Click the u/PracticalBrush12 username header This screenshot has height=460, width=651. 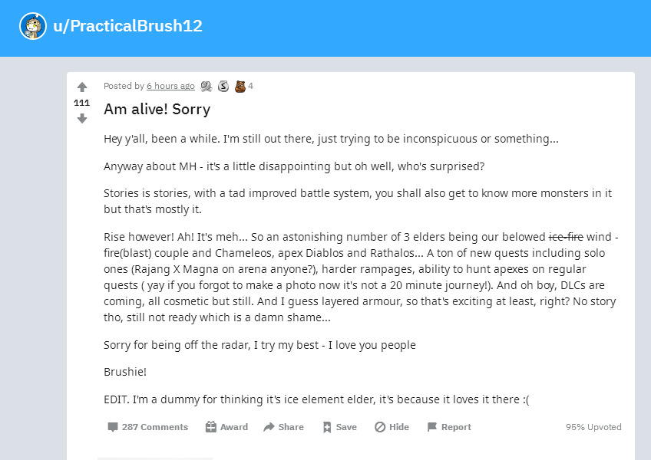[128, 26]
